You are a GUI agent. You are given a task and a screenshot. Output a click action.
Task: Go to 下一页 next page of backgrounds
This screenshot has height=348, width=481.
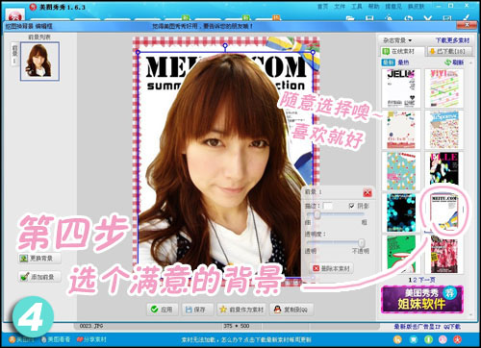pos(426,280)
